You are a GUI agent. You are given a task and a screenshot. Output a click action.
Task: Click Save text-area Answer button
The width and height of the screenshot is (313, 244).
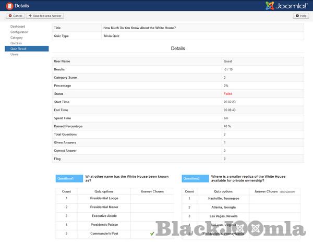46,16
